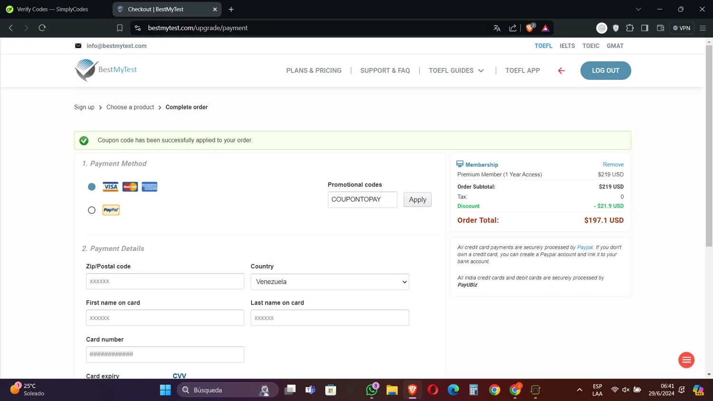Click the First name on card field
The height and width of the screenshot is (401, 713).
(165, 318)
